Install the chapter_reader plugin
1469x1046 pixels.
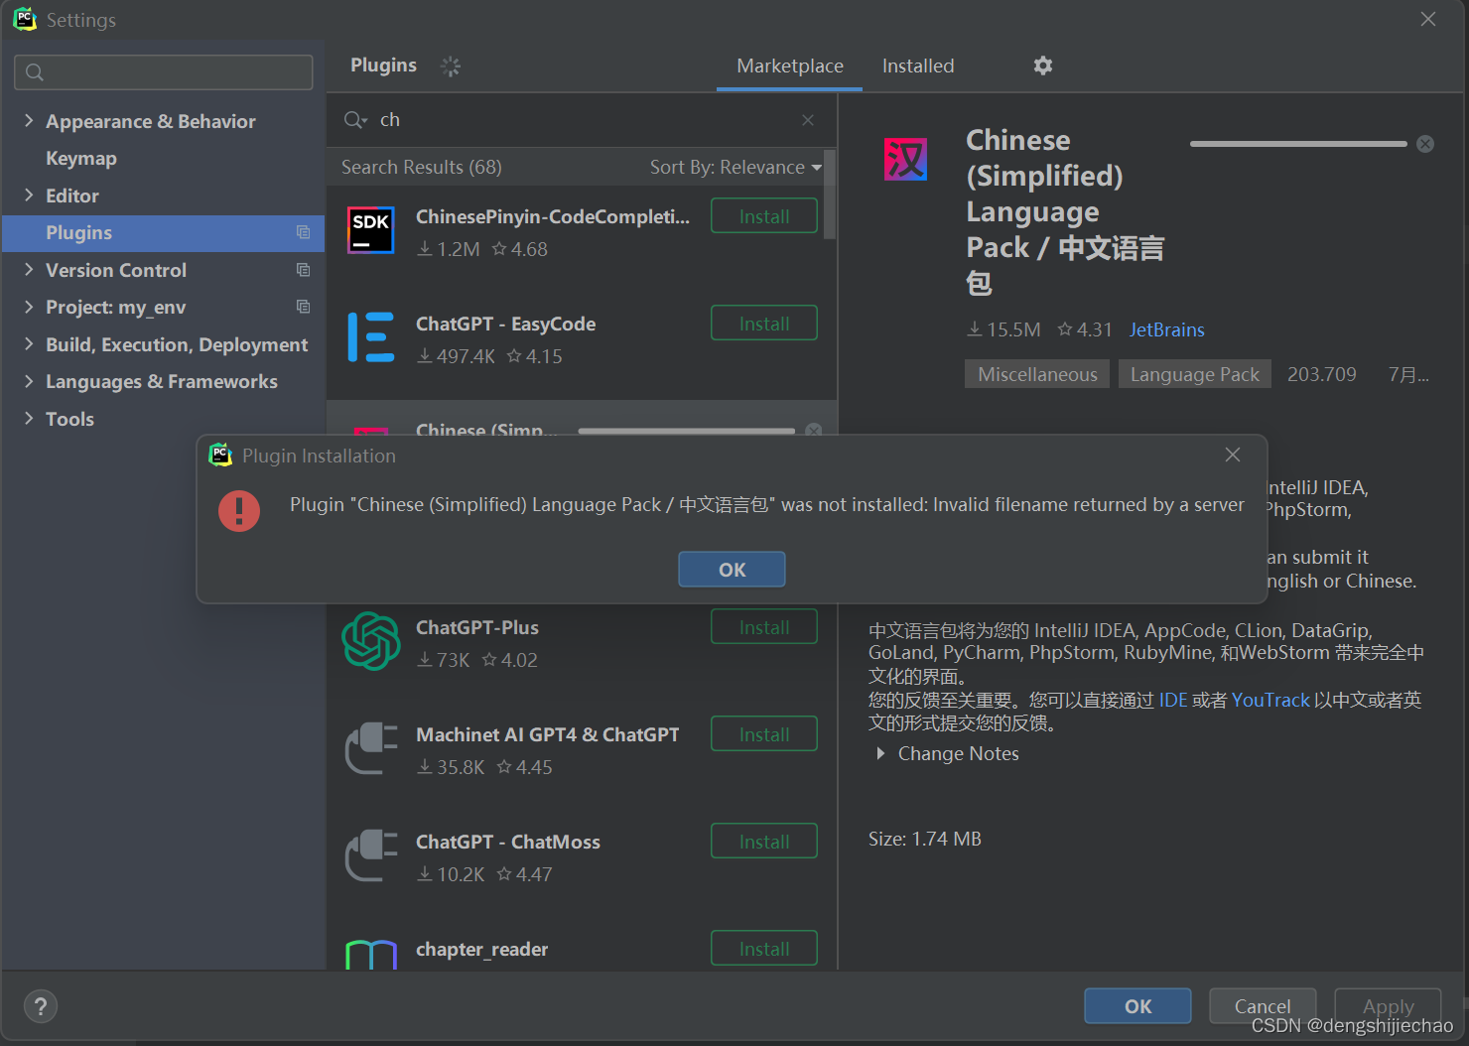(764, 949)
